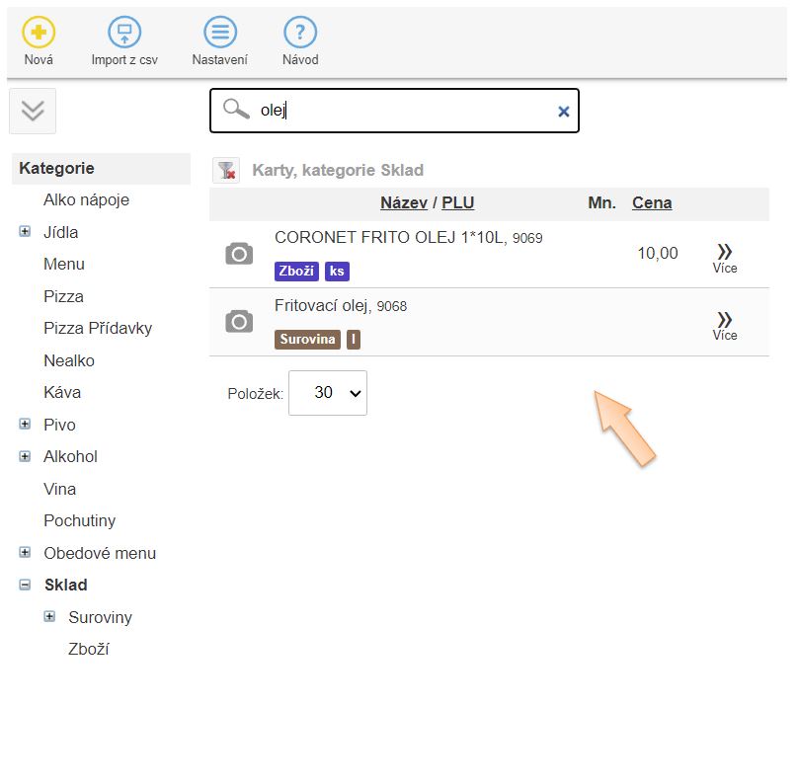798x784 pixels.
Task: Clear search with the X icon
Action: [563, 112]
